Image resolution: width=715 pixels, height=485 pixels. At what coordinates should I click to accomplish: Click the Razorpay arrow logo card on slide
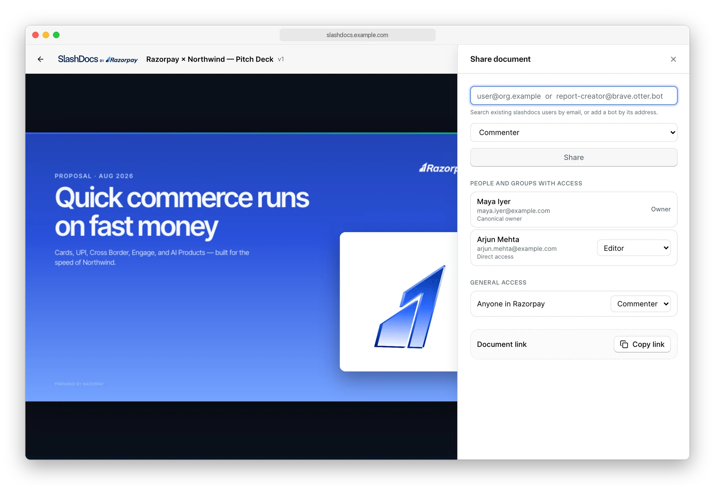click(x=398, y=302)
